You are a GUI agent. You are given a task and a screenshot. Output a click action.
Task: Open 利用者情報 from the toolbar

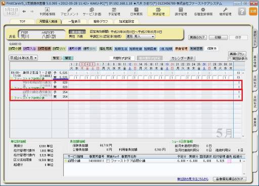point(47,12)
